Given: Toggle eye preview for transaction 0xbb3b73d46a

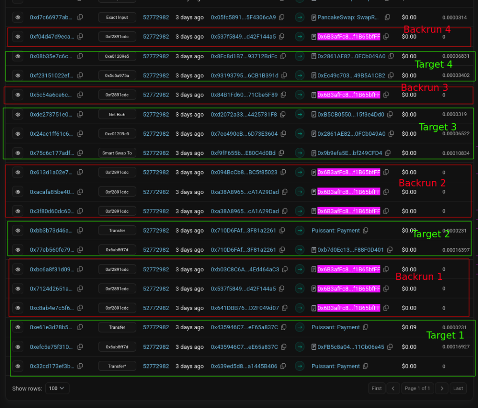Looking at the screenshot, I should (18, 230).
